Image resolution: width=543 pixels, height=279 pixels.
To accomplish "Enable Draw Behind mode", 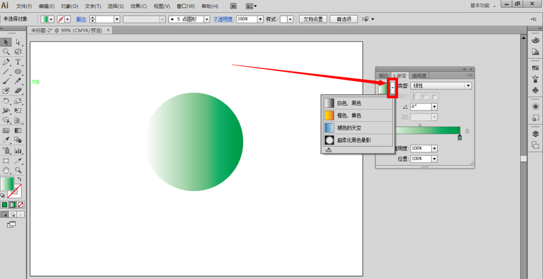I will pyautogui.click(x=12, y=215).
